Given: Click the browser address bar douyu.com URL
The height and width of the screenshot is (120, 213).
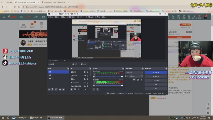Looking at the screenshot, I should (52, 7).
